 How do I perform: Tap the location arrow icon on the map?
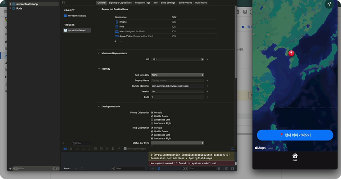(328, 4)
